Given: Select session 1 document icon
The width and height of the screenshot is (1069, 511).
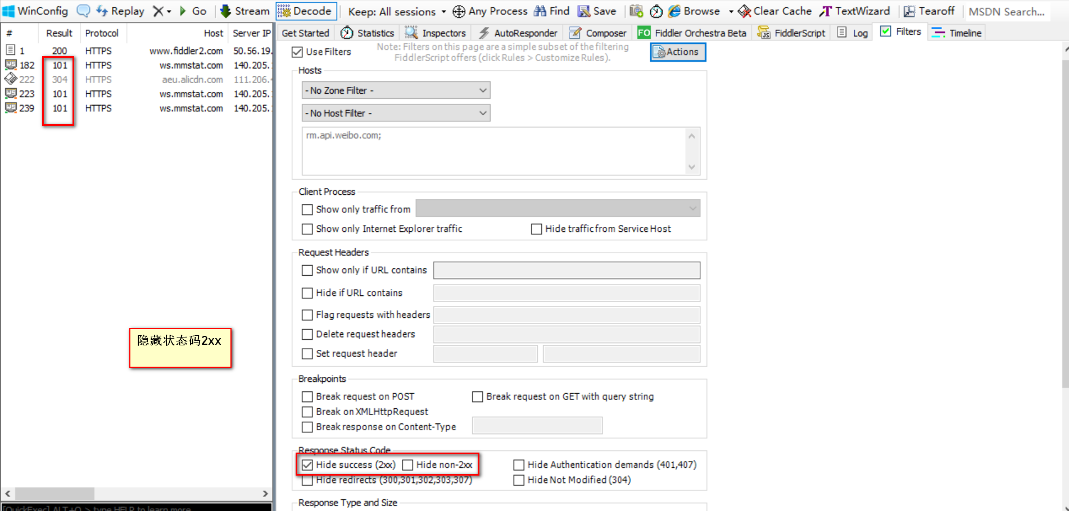Looking at the screenshot, I should pos(10,50).
